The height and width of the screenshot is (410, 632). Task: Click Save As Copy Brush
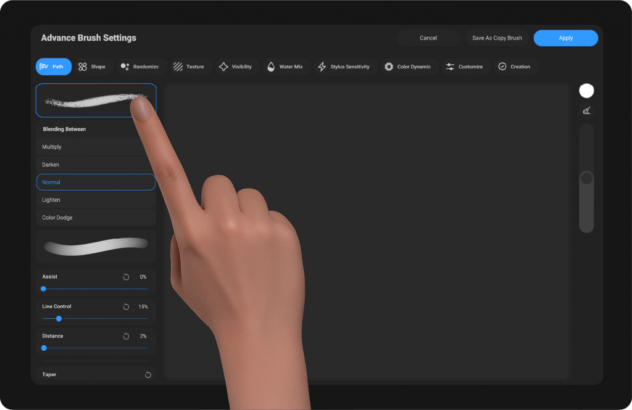coord(497,38)
